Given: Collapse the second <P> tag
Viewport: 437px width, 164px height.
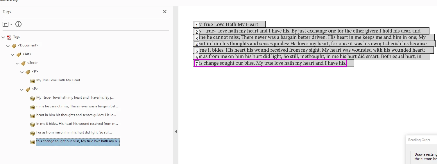Looking at the screenshot, I should click(22, 89).
